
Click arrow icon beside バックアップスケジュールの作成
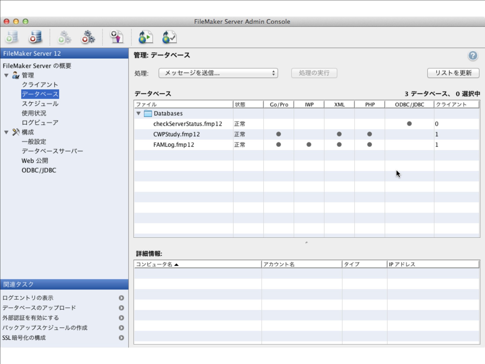click(122, 328)
